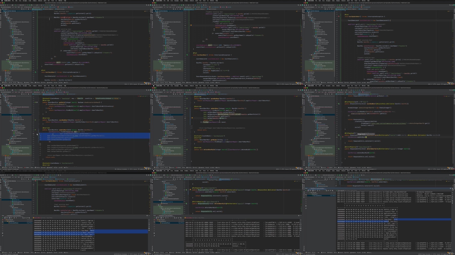Hide the Run tool window under the mouse pointer
Viewport: 455px width, 255px height.
(x=452, y=188)
